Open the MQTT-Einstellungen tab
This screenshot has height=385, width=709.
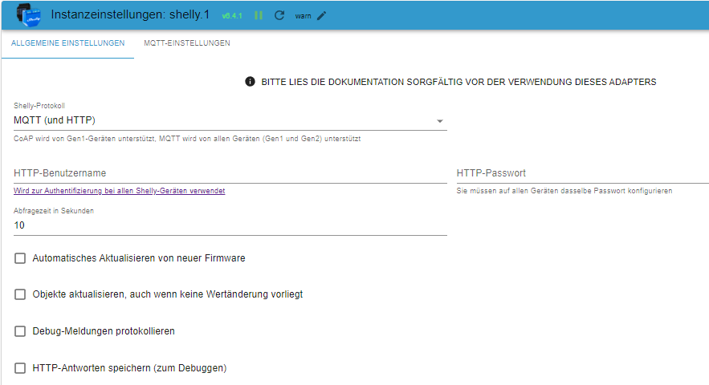(187, 43)
